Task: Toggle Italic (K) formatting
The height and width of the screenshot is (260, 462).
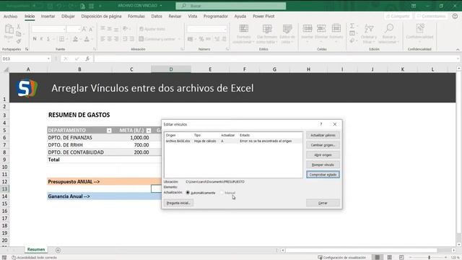Action: tap(42, 39)
